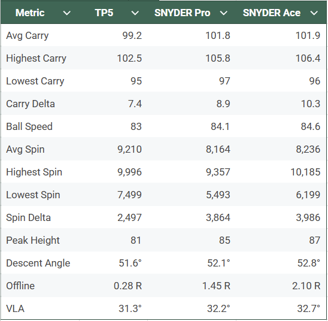Select TP5 Peak Height value 81
Image resolution: width=328 pixels, height=321 pixels.
pos(136,240)
